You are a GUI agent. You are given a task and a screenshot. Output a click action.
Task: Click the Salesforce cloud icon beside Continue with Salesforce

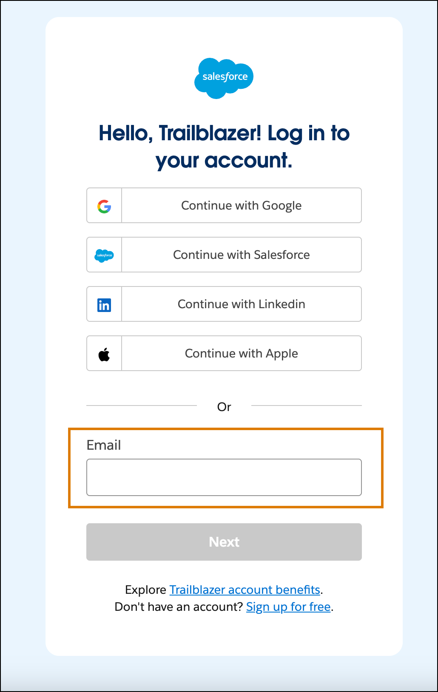pyautogui.click(x=104, y=255)
